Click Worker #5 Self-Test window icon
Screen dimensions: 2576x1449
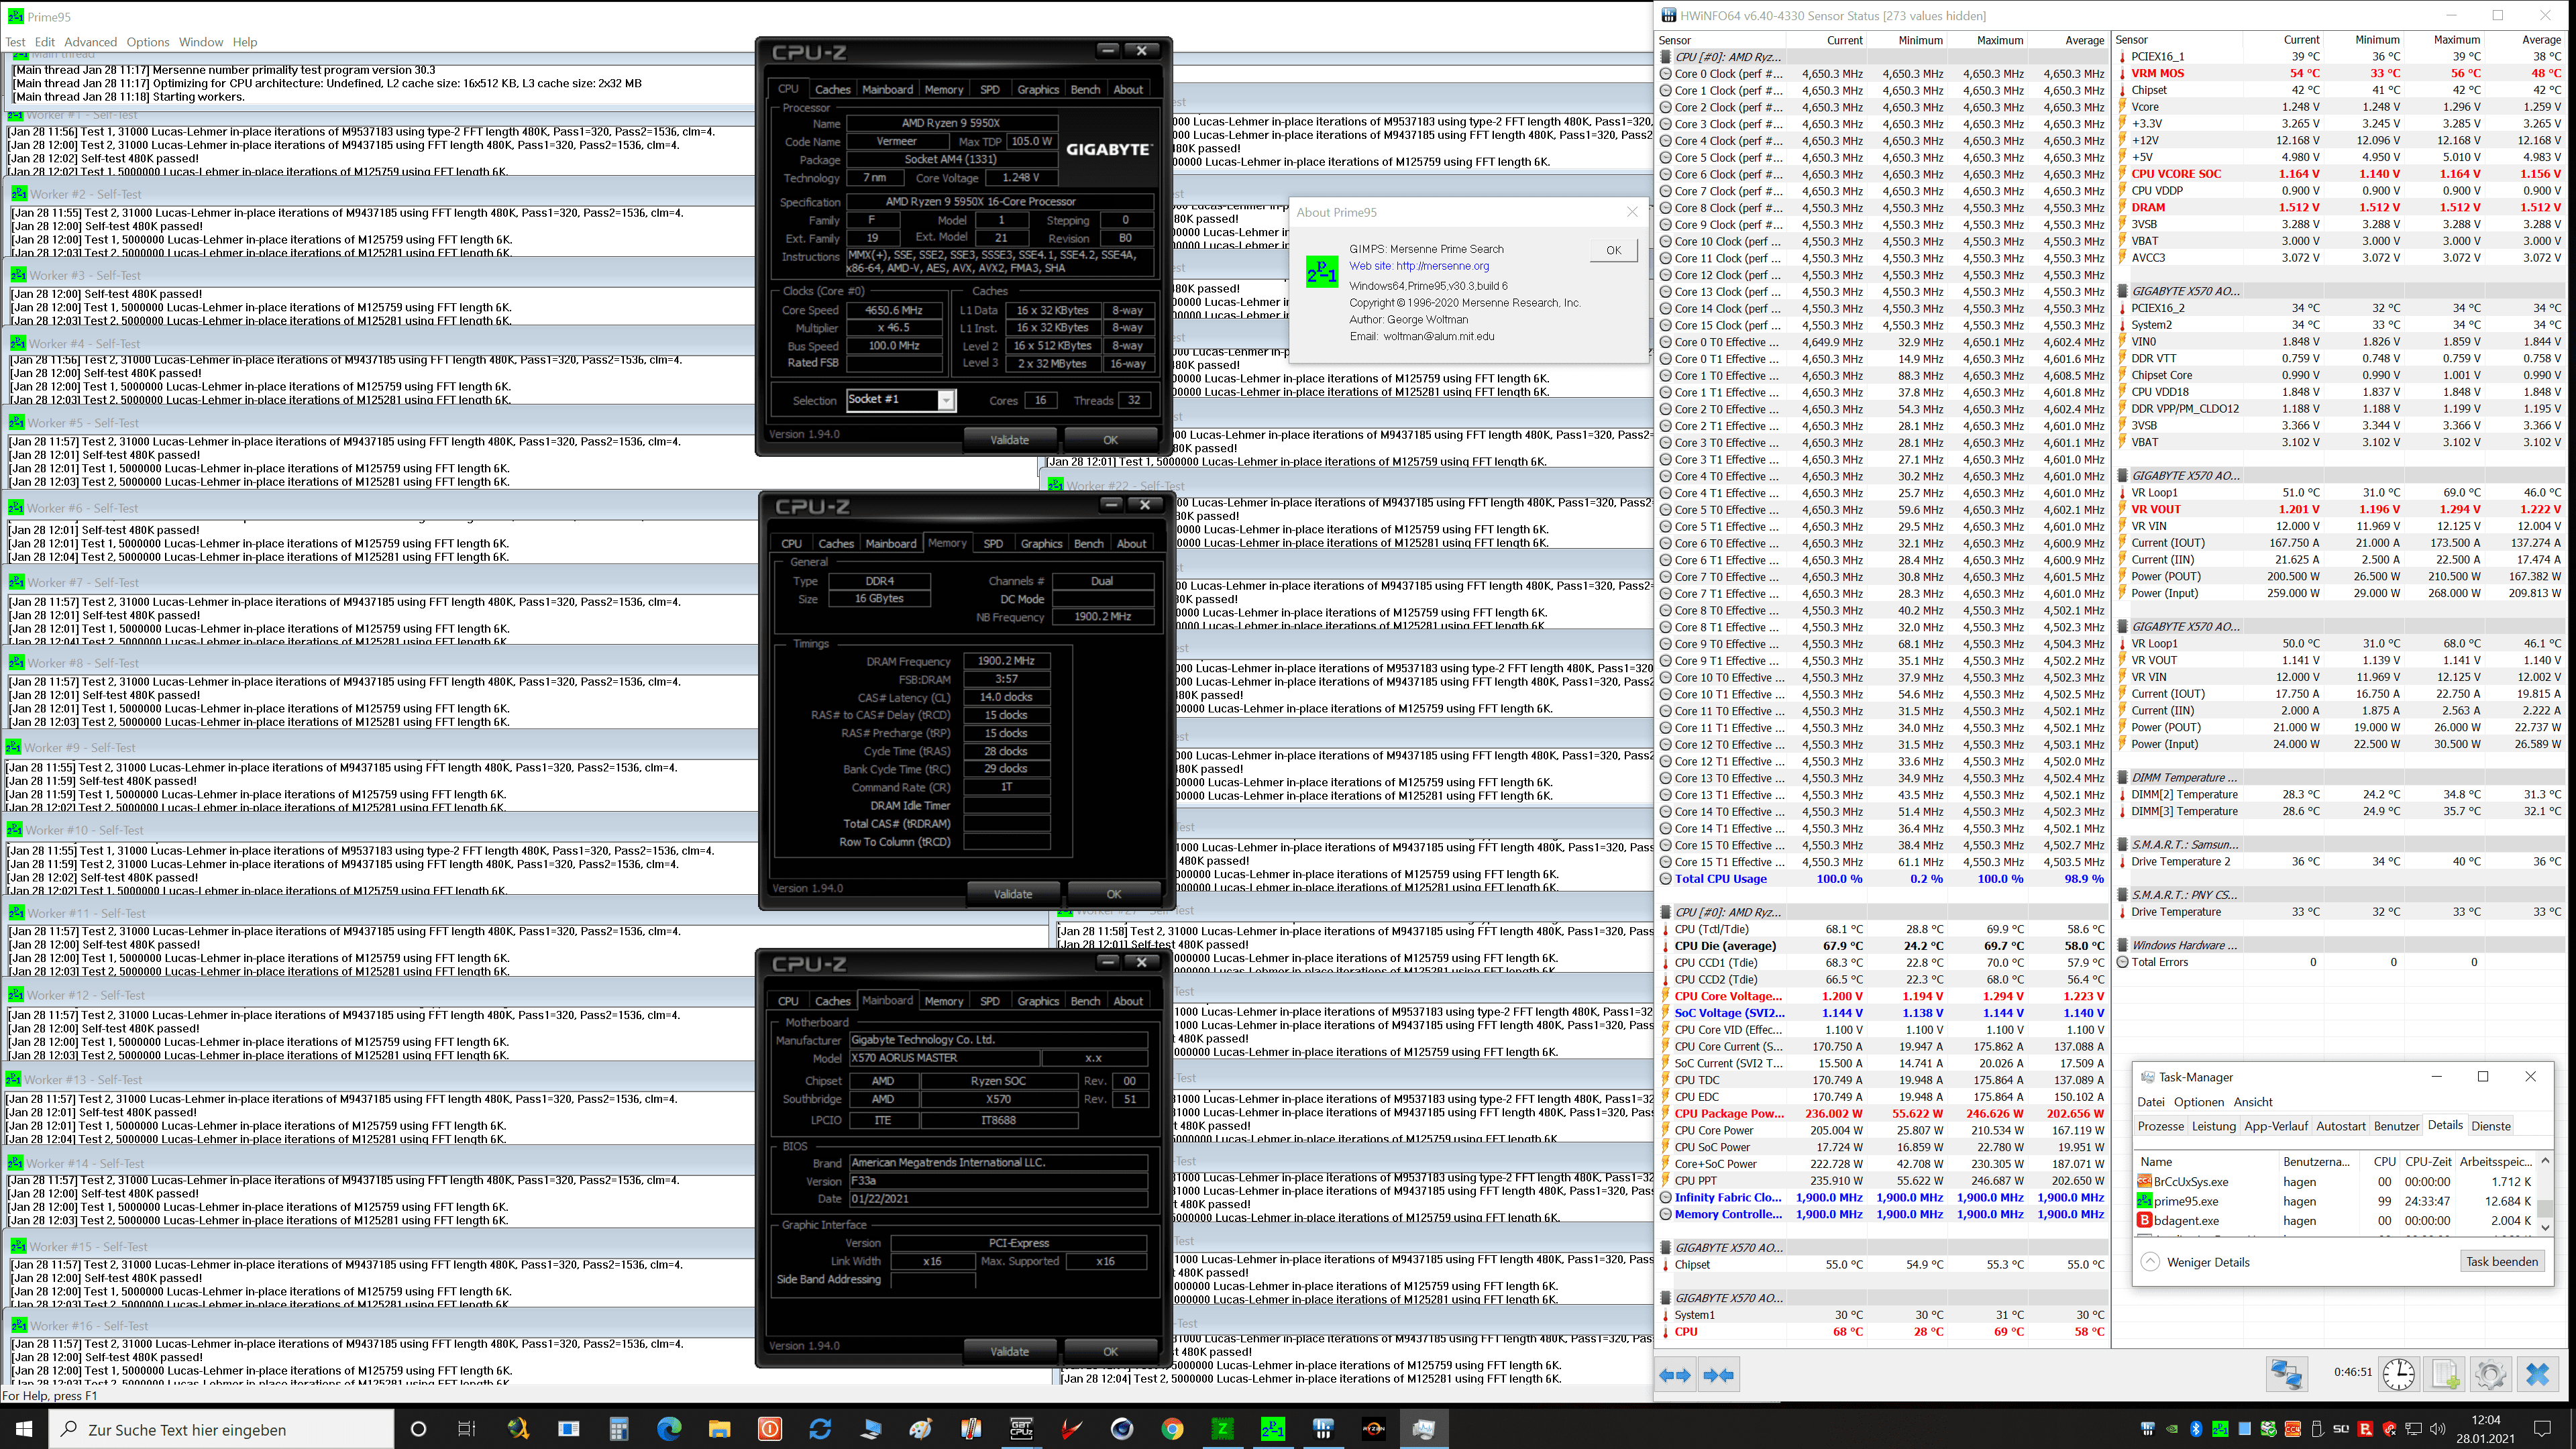click(17, 422)
